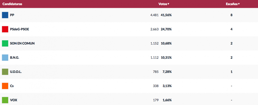
Task: Click the olive U.D.D.L. color square
Action: [5, 72]
